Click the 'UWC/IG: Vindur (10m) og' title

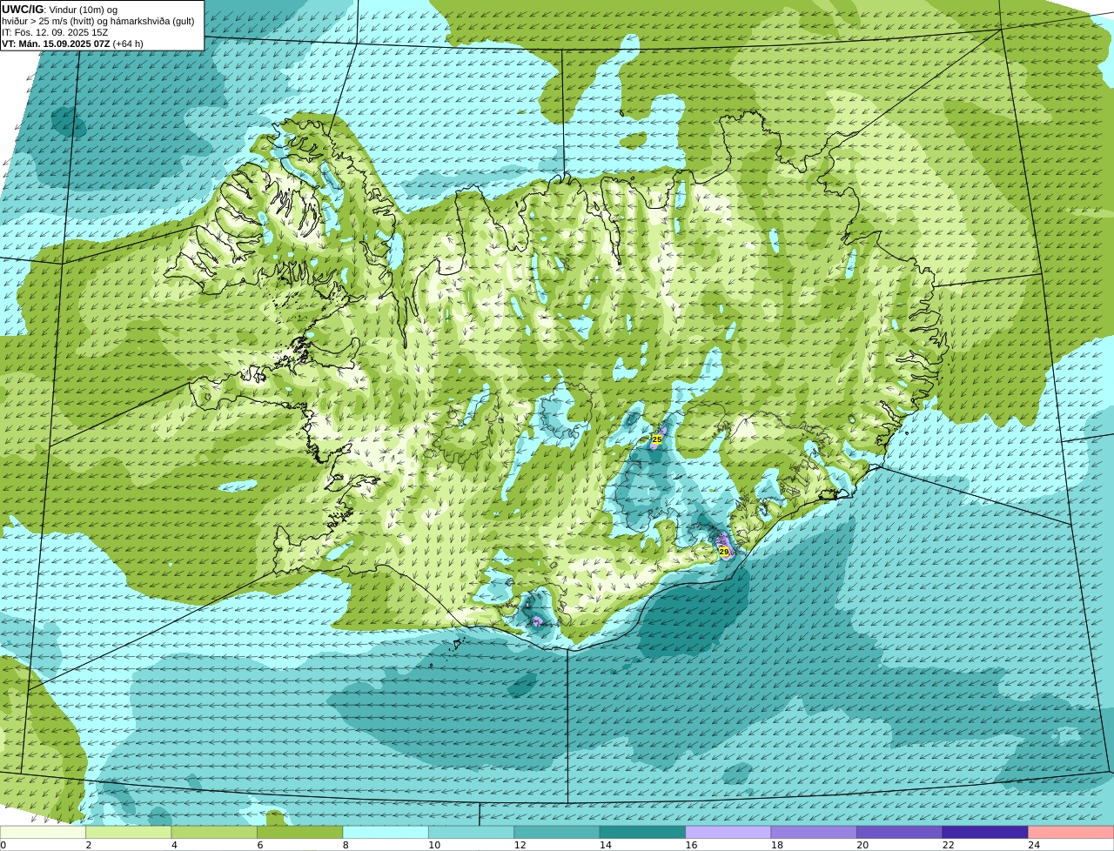click(60, 10)
